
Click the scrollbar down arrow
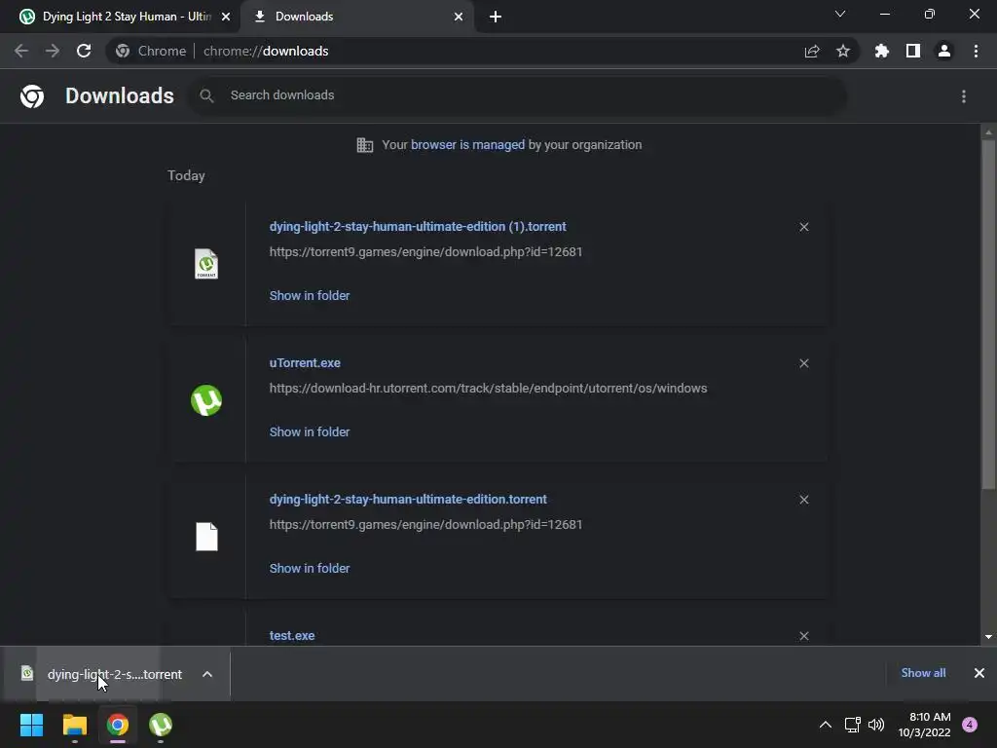click(x=988, y=637)
